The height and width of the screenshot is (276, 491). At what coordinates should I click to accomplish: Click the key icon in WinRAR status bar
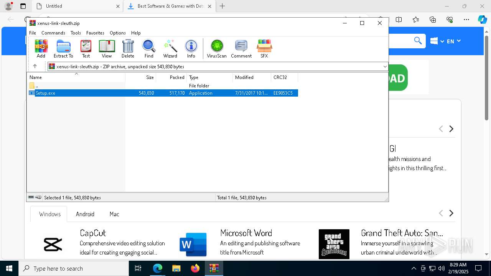[38, 197]
